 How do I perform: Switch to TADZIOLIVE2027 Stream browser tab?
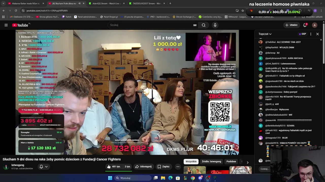coord(147,3)
